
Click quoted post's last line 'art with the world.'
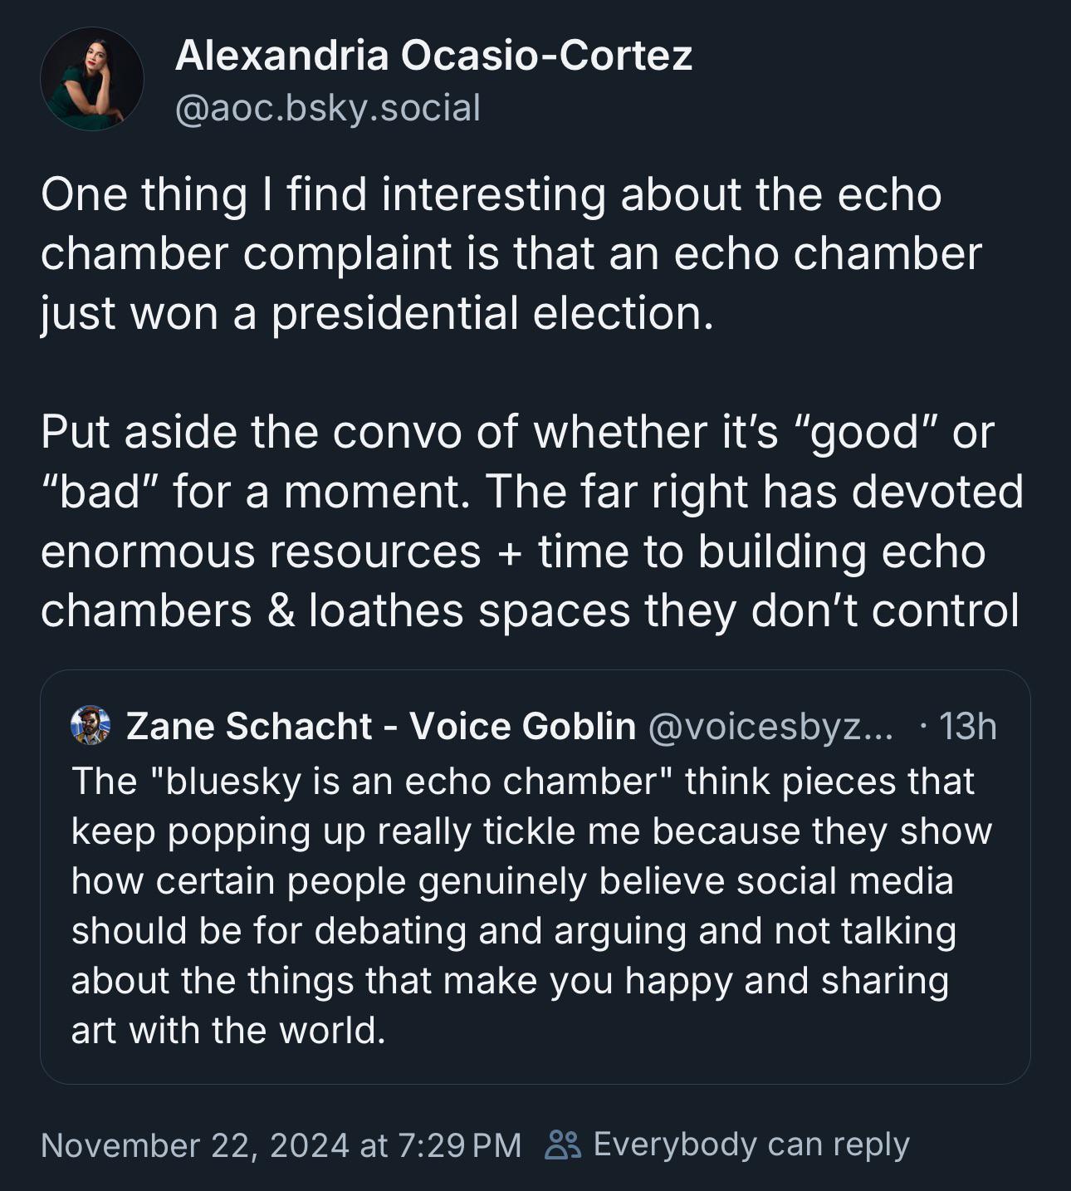click(228, 1031)
